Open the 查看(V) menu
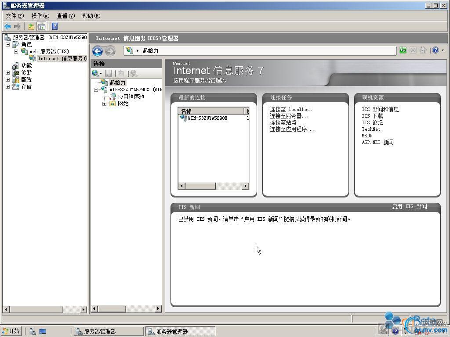Screen dimensions: 450x337 point(66,16)
